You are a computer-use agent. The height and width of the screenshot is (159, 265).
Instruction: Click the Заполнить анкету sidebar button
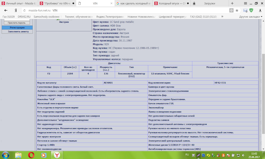pos(17,31)
